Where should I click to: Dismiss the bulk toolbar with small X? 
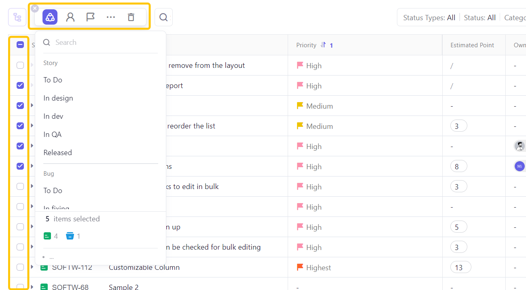point(35,8)
